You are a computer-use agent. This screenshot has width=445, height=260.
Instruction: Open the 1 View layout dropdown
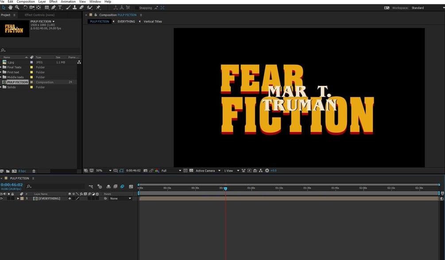(231, 171)
